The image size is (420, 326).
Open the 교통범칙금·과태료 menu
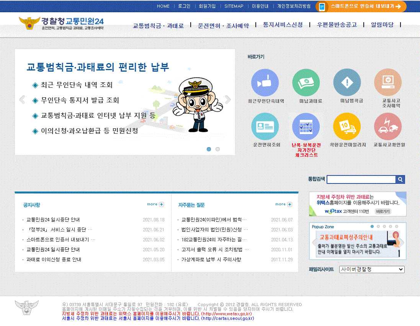point(158,26)
